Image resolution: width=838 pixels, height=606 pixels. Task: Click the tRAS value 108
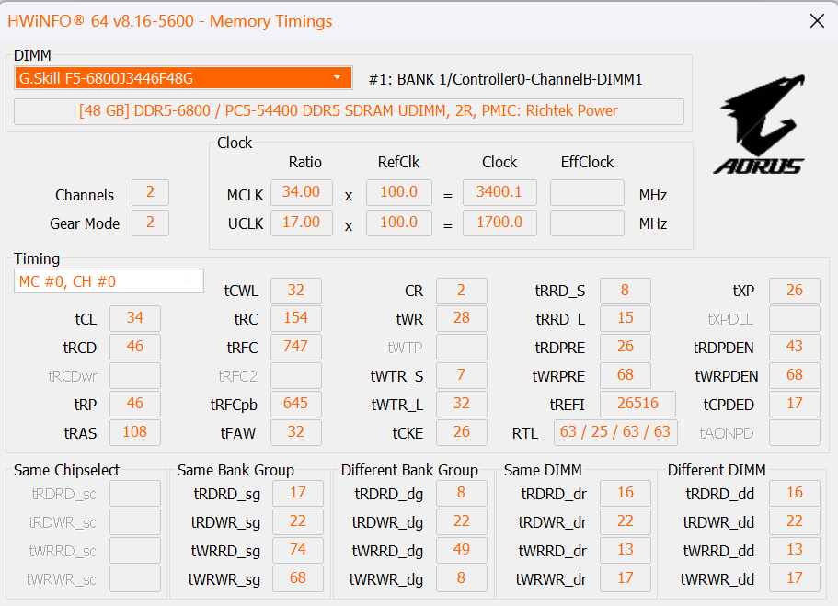pyautogui.click(x=135, y=432)
